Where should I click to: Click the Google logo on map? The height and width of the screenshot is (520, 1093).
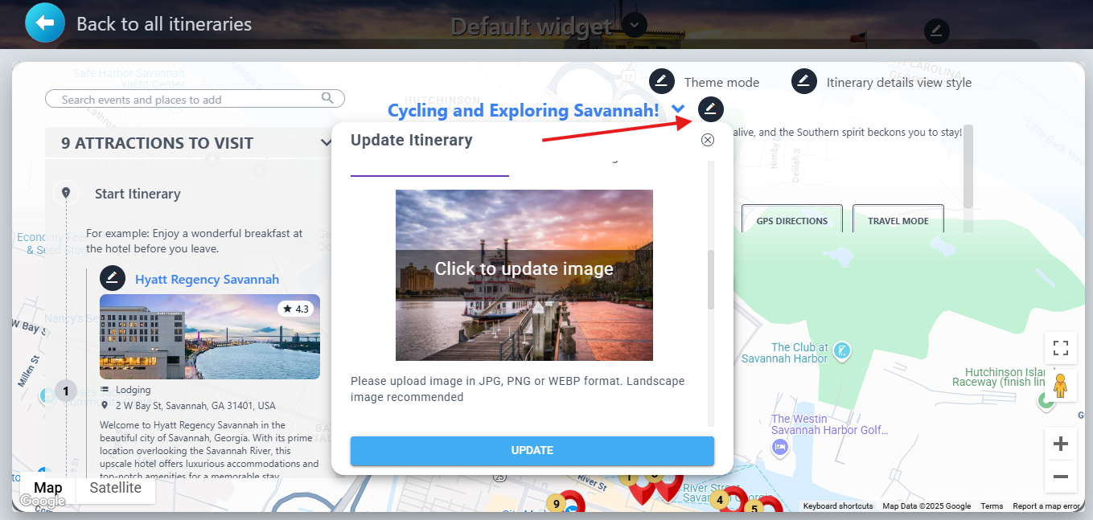click(42, 502)
